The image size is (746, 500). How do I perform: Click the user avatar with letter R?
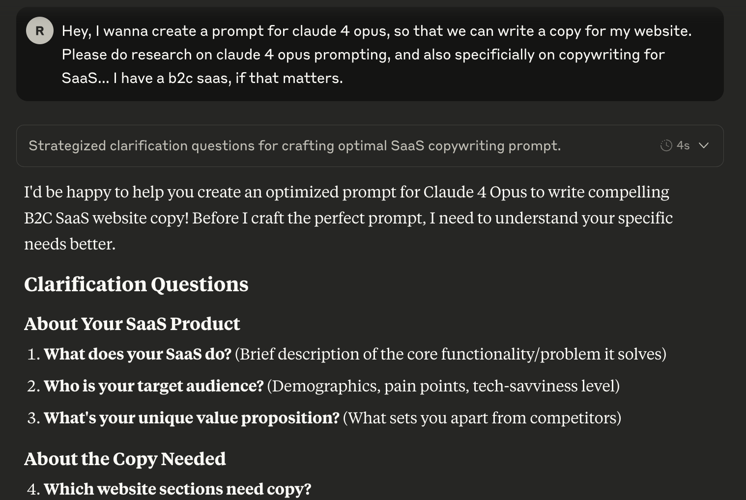tap(40, 30)
